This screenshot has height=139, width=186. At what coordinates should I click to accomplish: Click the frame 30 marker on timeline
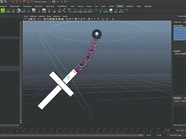[x=64, y=130]
